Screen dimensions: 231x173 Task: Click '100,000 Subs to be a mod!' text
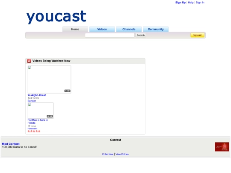(19, 147)
